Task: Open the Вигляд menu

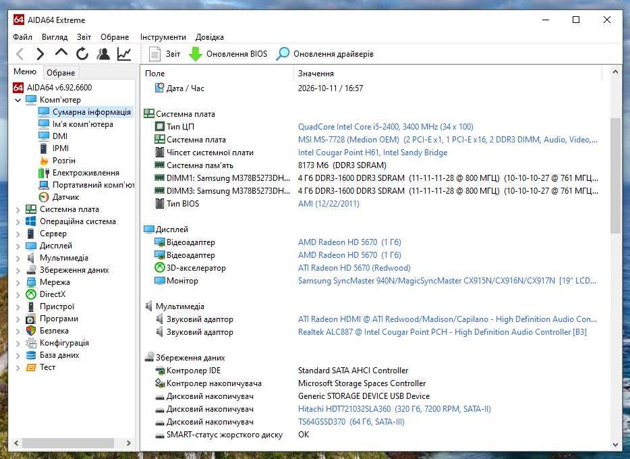Action: click(x=55, y=37)
